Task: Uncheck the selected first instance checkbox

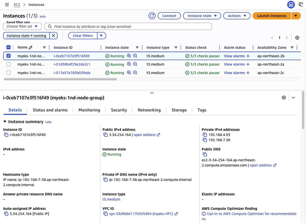Action: coord(9,56)
